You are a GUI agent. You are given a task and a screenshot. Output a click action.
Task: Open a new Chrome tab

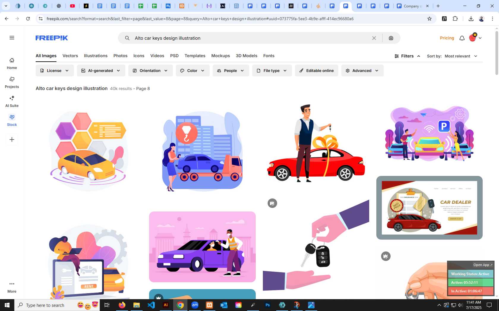click(x=438, y=6)
